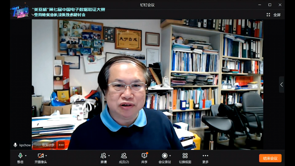295x166 pixels.
Task: Switch layout with 切换视图
Action: [185, 158]
